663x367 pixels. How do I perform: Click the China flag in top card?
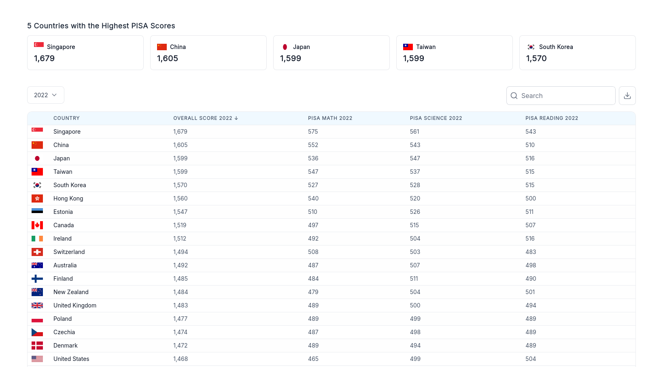click(x=162, y=47)
